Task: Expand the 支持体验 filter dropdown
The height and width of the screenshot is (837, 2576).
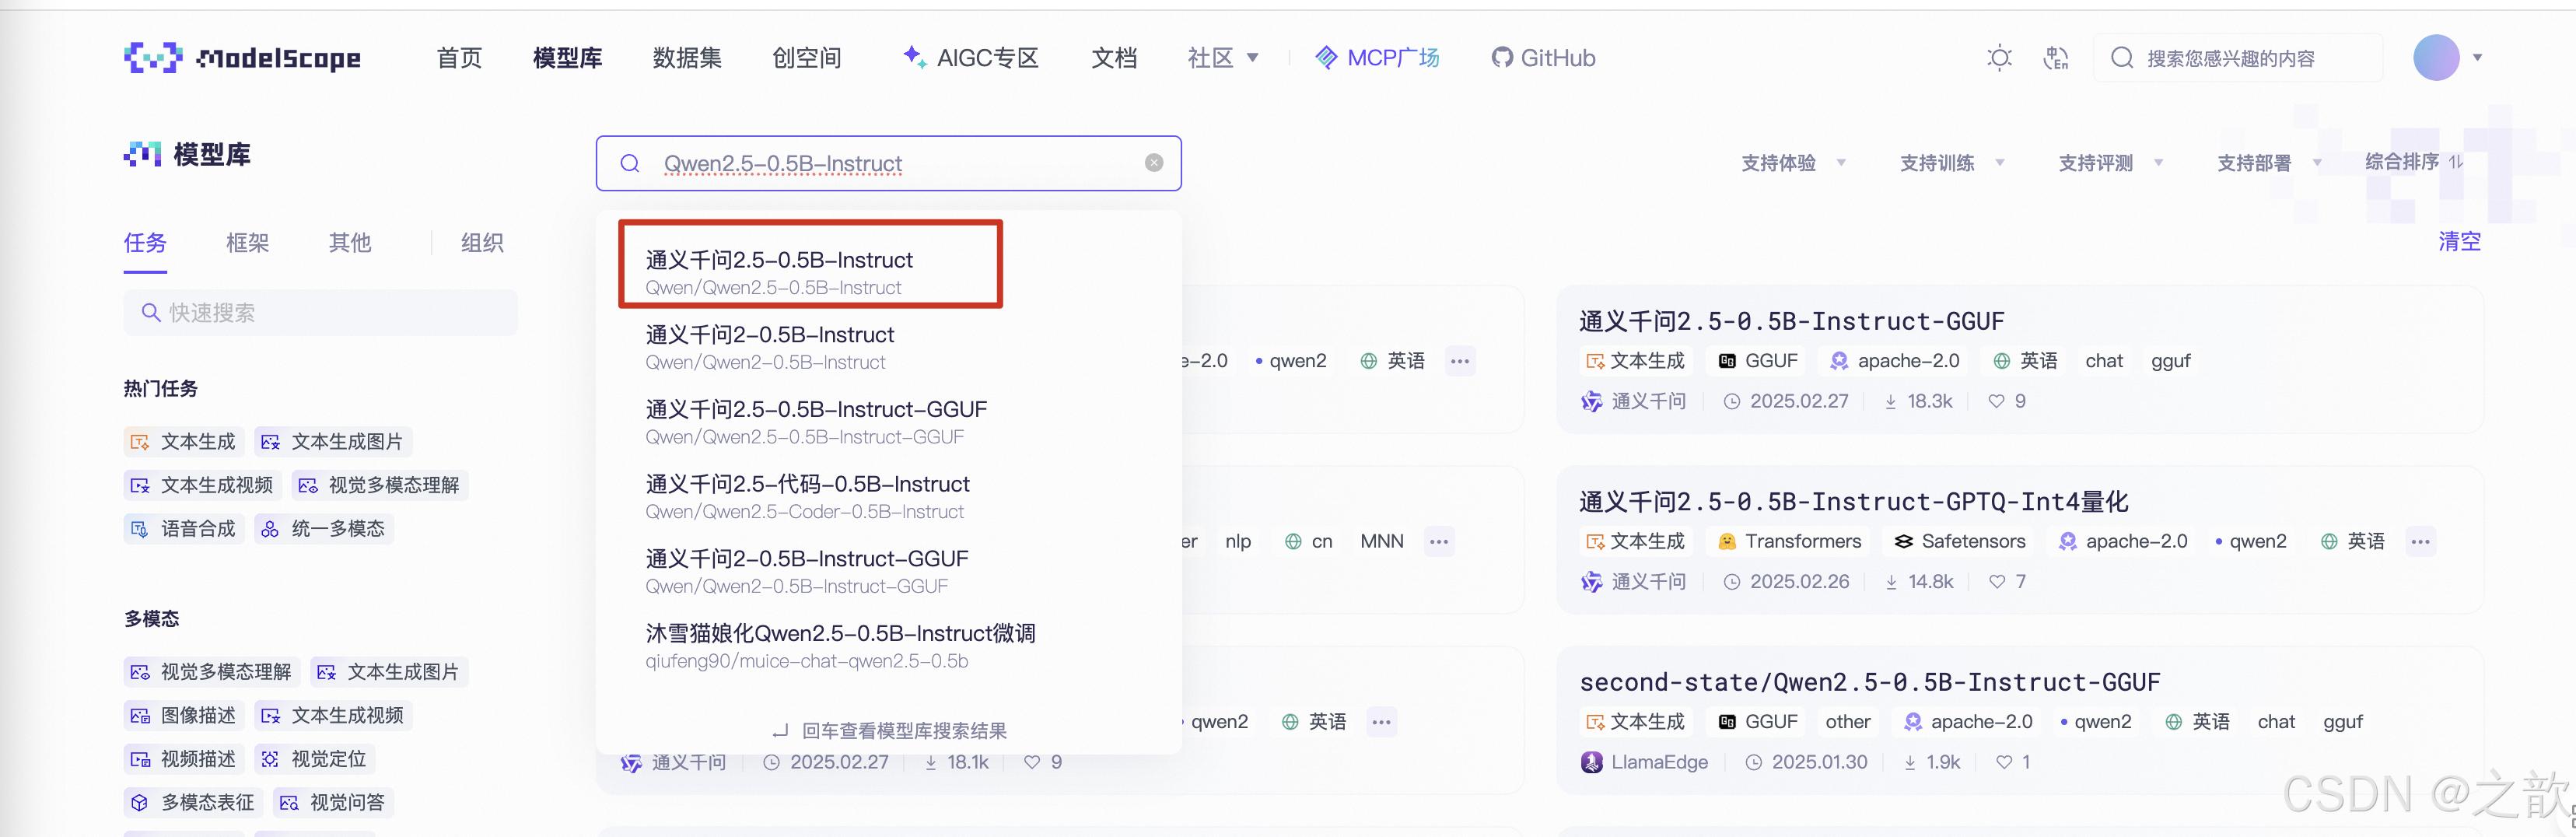Action: click(1793, 163)
